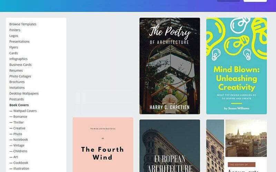The image size is (276, 172).
Task: Open The Fourth Wind book cover
Action: (x=103, y=145)
